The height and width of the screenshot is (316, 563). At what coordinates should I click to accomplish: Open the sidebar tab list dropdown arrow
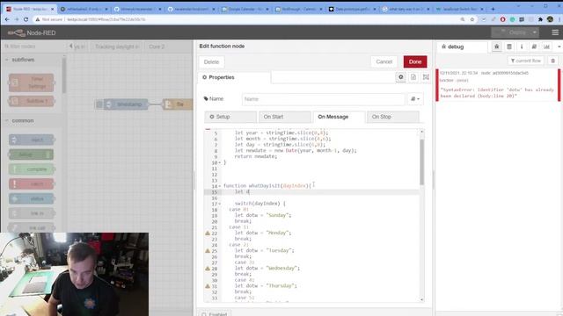coord(559,47)
